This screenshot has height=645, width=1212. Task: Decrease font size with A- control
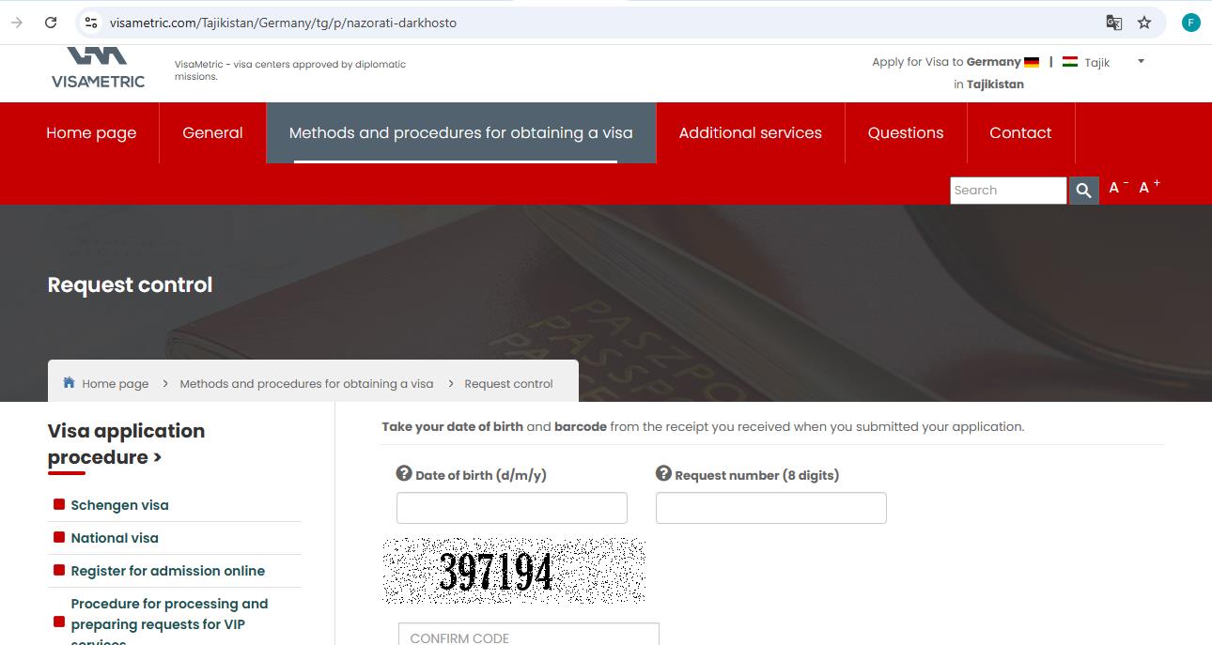point(1114,187)
